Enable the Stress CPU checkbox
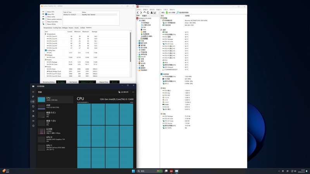Image resolution: width=310 pixels, height=174 pixels. coord(46,12)
